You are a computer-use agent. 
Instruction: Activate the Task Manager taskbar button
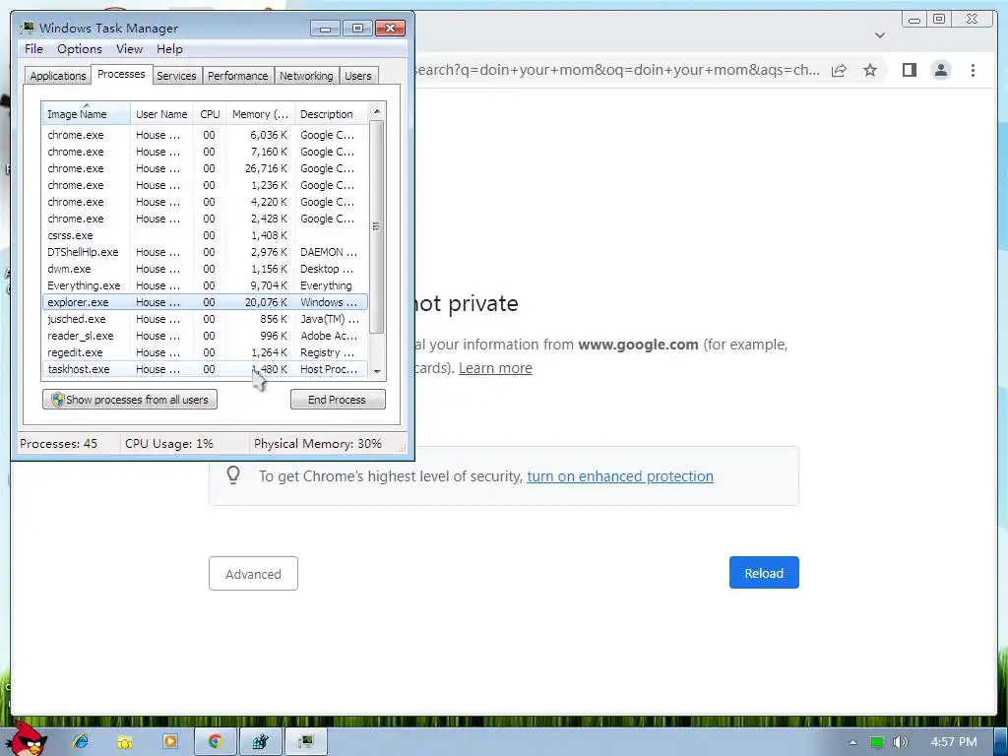[x=306, y=741]
